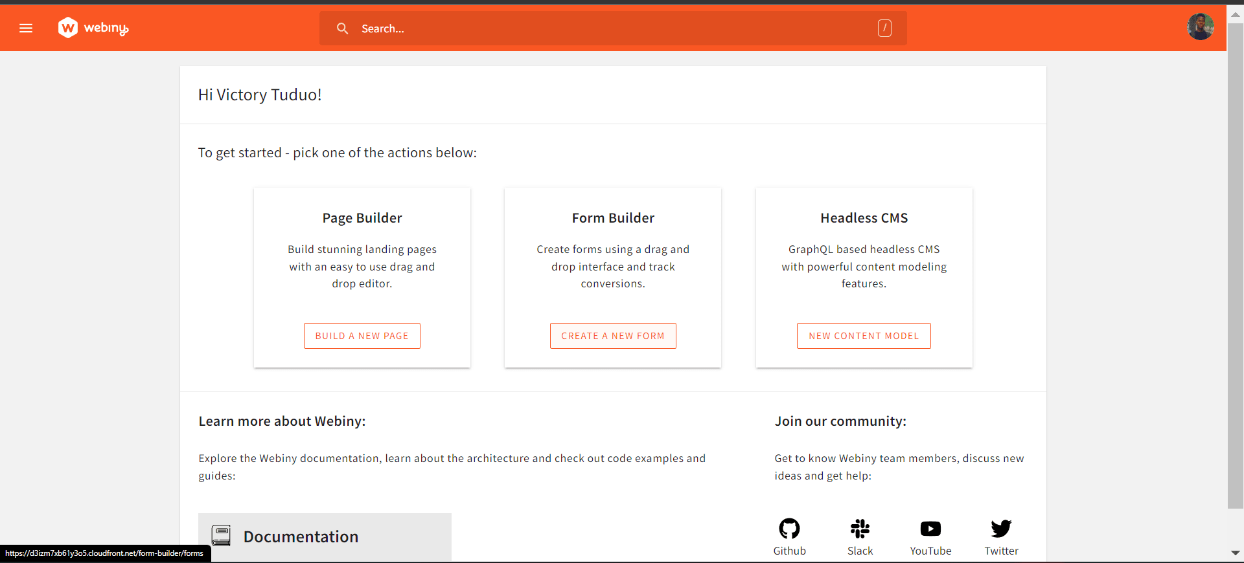Open the user profile avatar menu
This screenshot has height=563, width=1244.
click(x=1200, y=27)
